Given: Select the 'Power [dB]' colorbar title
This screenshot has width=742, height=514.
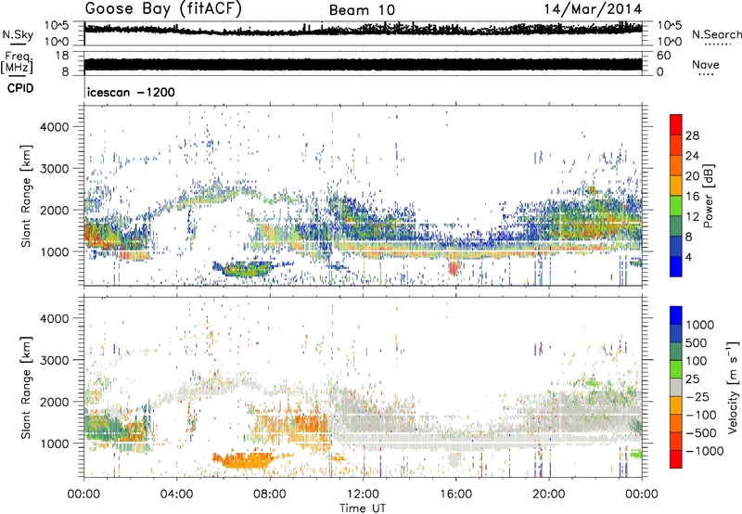Looking at the screenshot, I should coord(709,196).
